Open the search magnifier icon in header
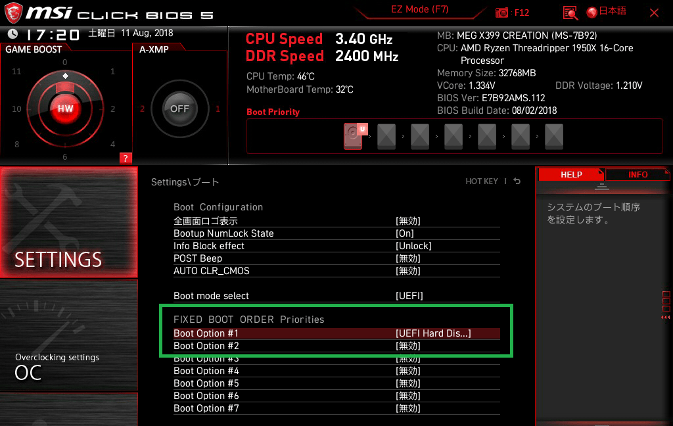 570,12
